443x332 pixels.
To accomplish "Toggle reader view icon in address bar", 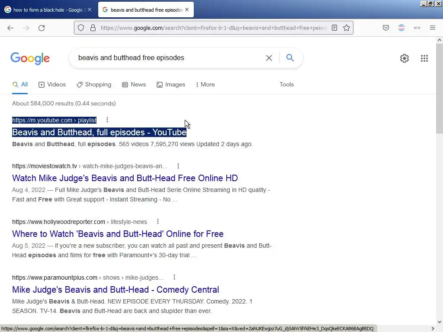I will 334,28.
